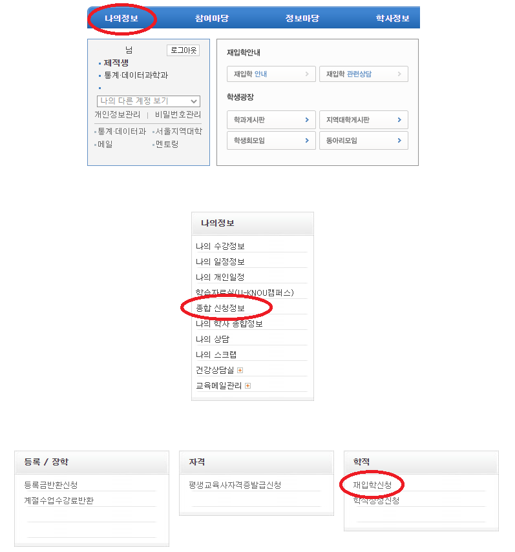Viewport: 515px width, 552px height.
Task: Click the 자격 panel header
Action: (257, 462)
